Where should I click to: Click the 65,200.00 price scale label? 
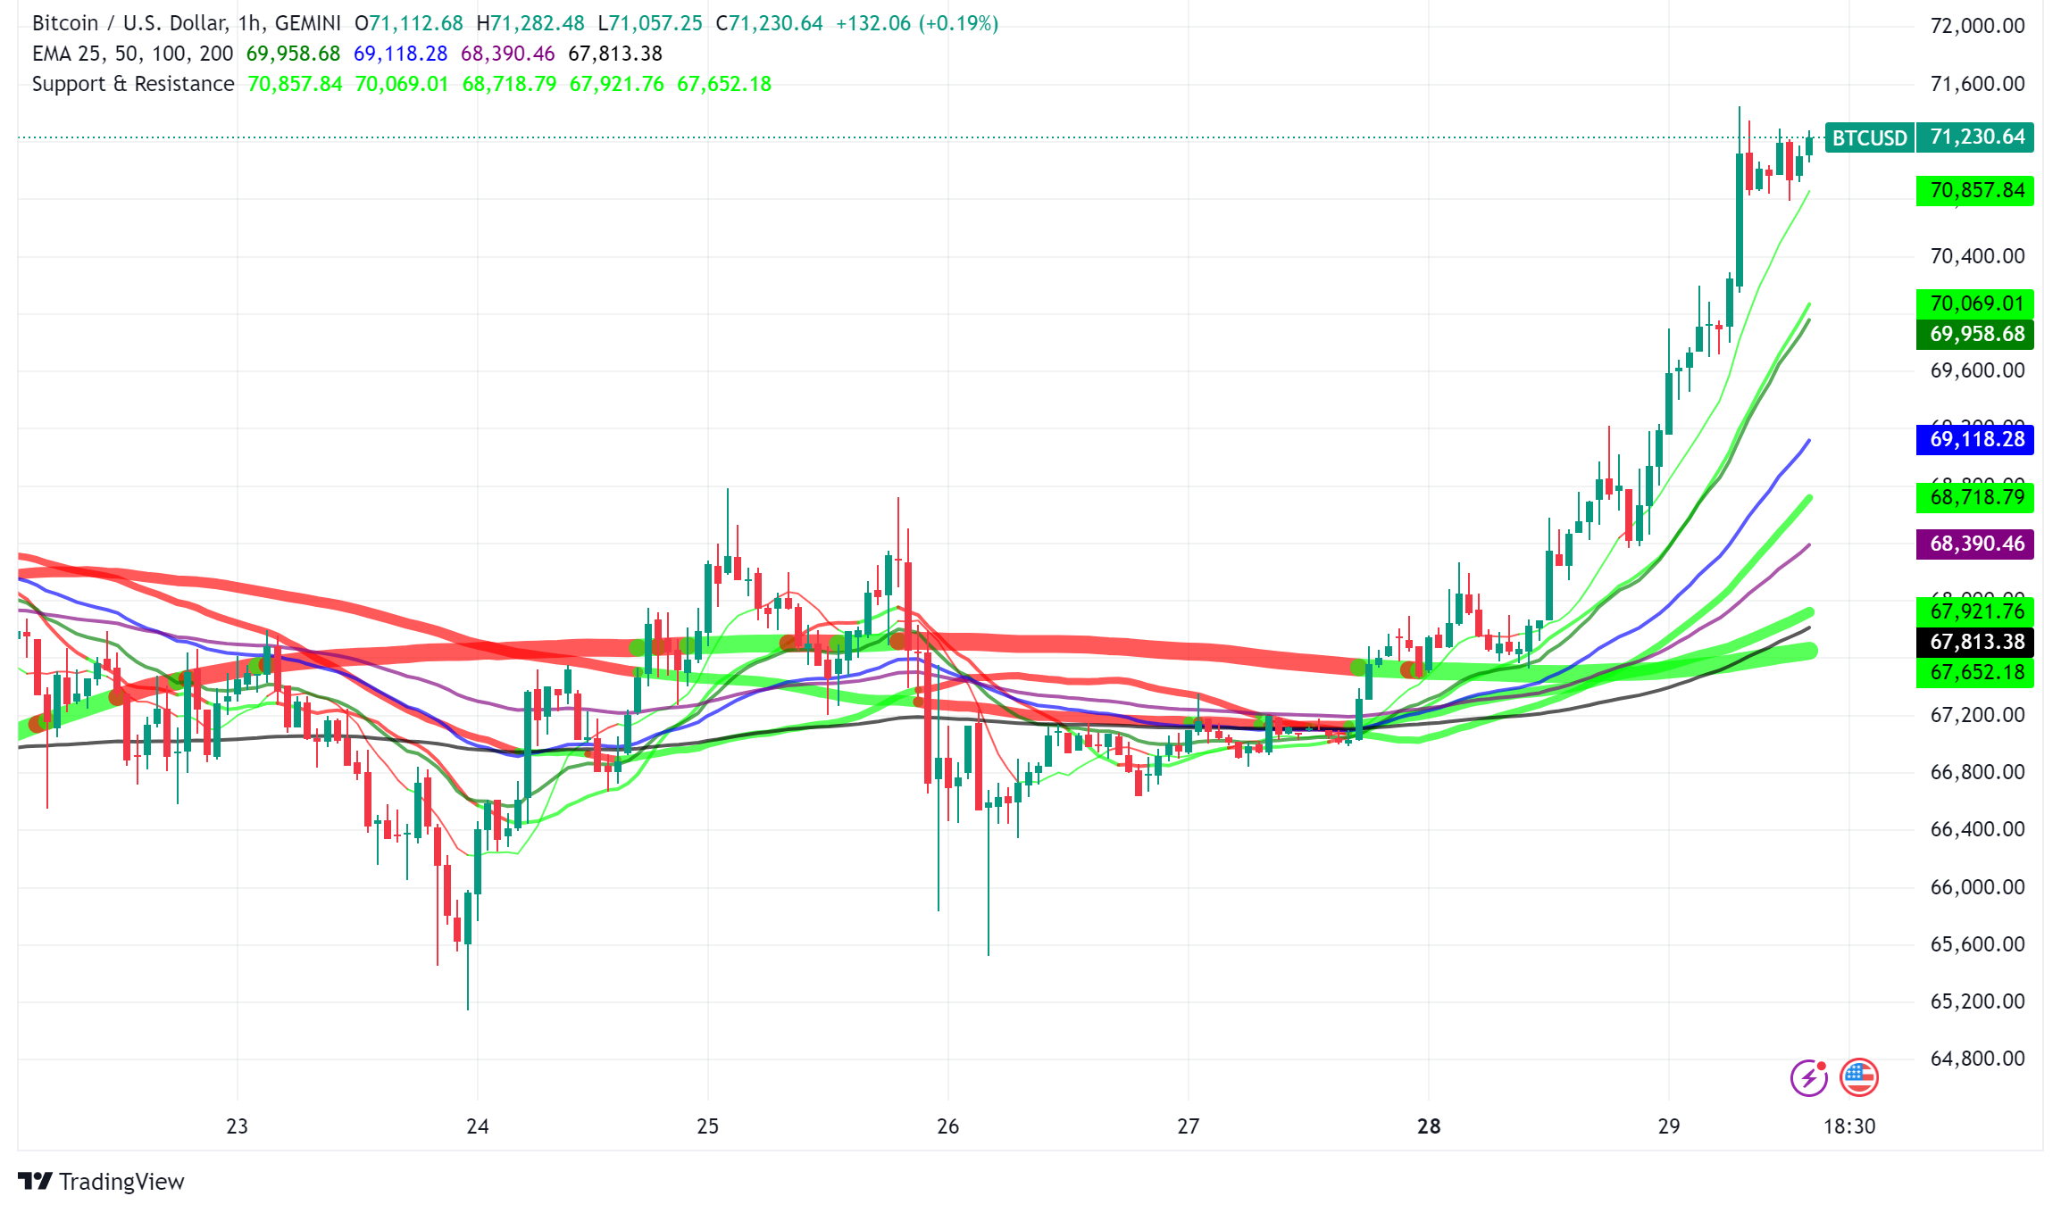click(1978, 1001)
